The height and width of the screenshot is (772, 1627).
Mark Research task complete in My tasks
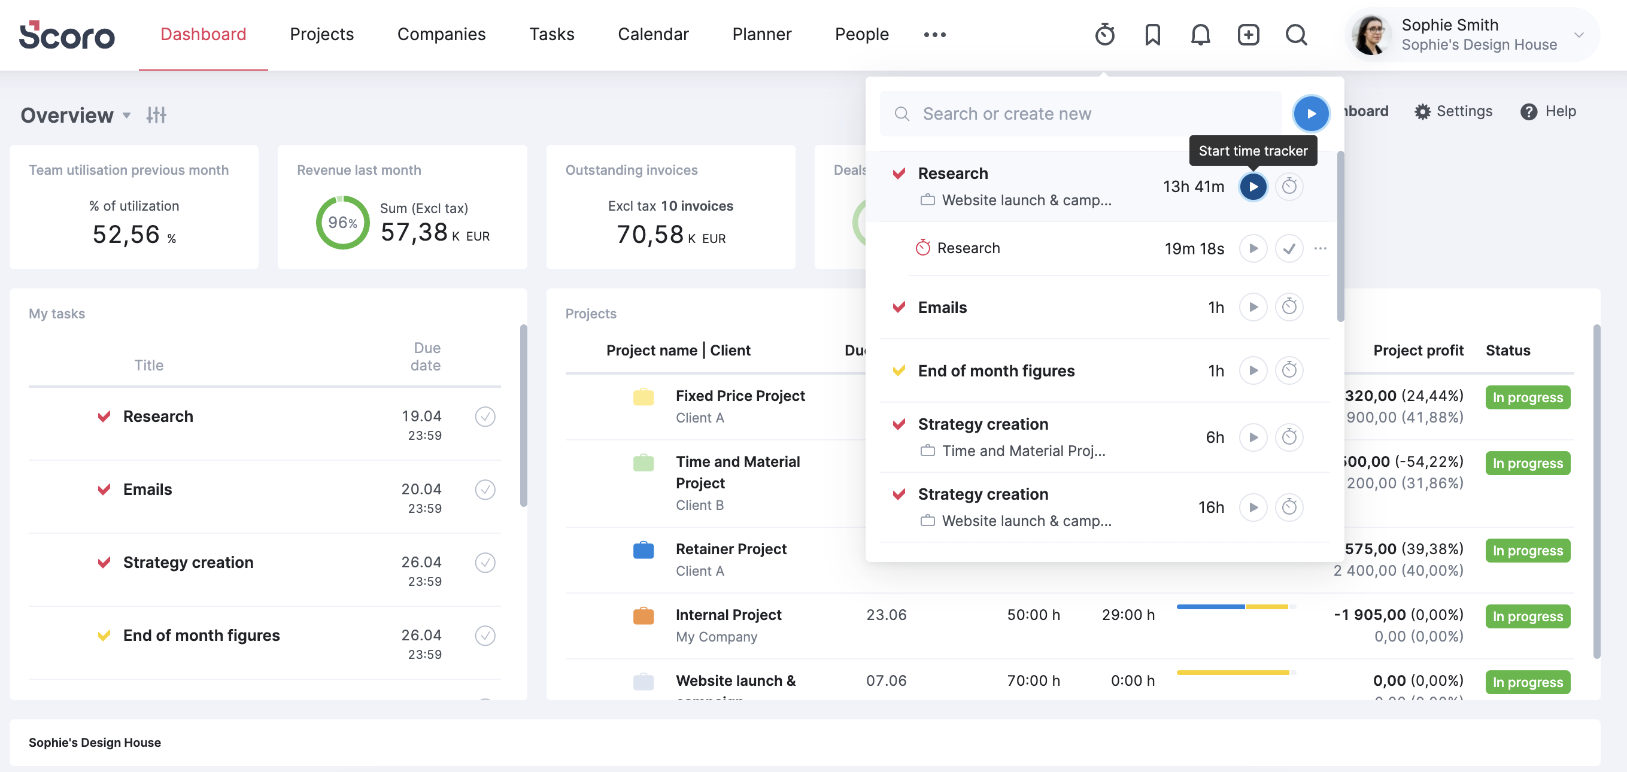tap(484, 417)
